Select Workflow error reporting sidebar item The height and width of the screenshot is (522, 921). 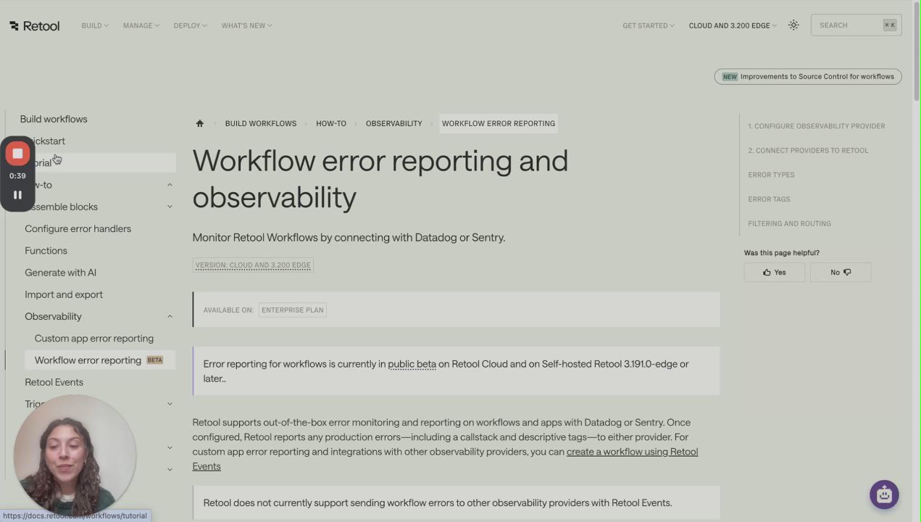[99, 360]
